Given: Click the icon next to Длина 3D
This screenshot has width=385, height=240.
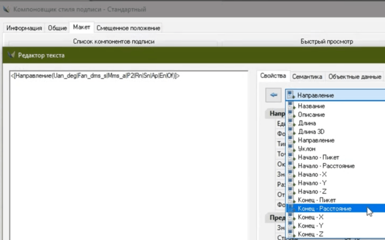Looking at the screenshot, I should coord(291,132).
